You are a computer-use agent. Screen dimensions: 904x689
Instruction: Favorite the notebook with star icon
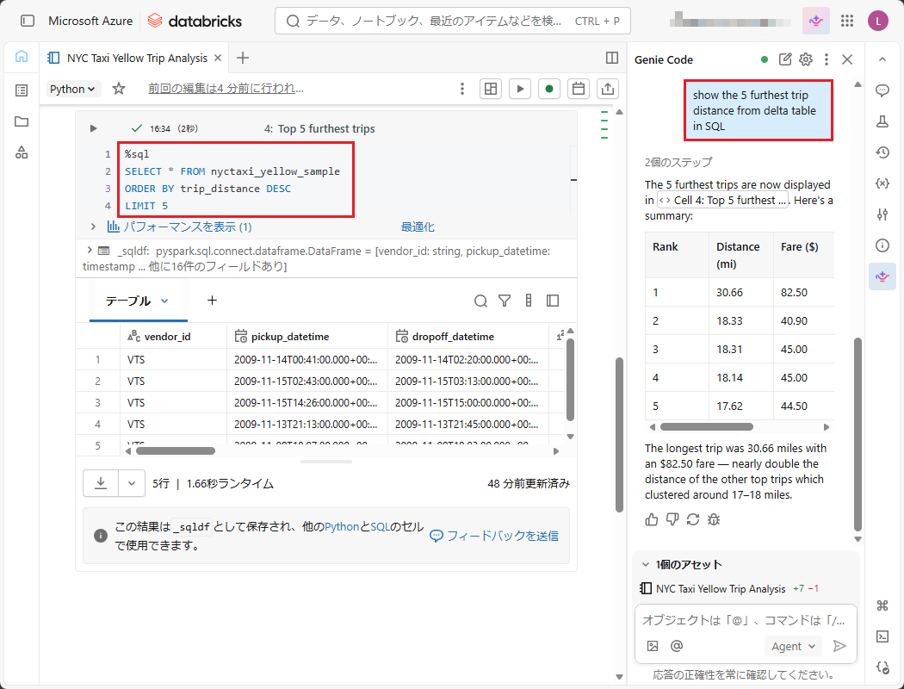coord(119,89)
